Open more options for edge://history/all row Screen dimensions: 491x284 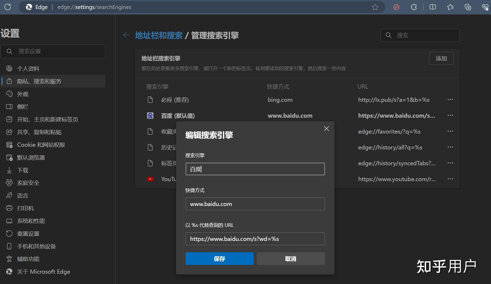[450, 147]
